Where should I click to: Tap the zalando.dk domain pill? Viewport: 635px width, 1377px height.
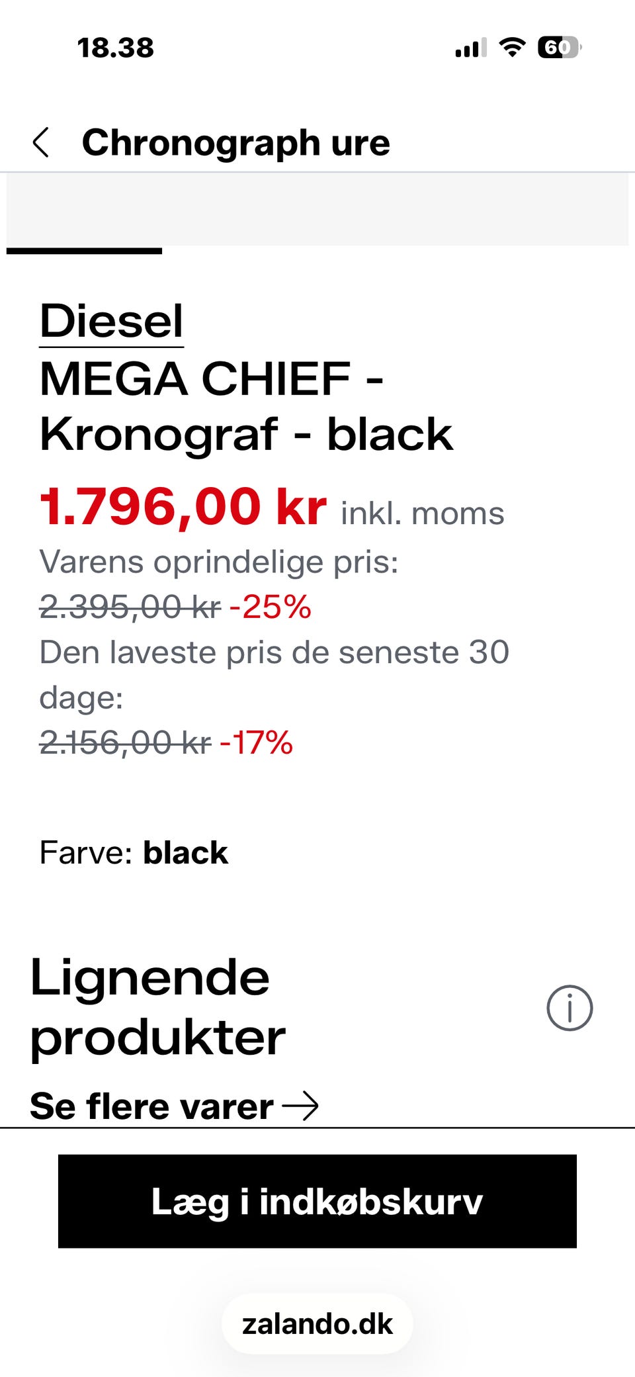[317, 1324]
